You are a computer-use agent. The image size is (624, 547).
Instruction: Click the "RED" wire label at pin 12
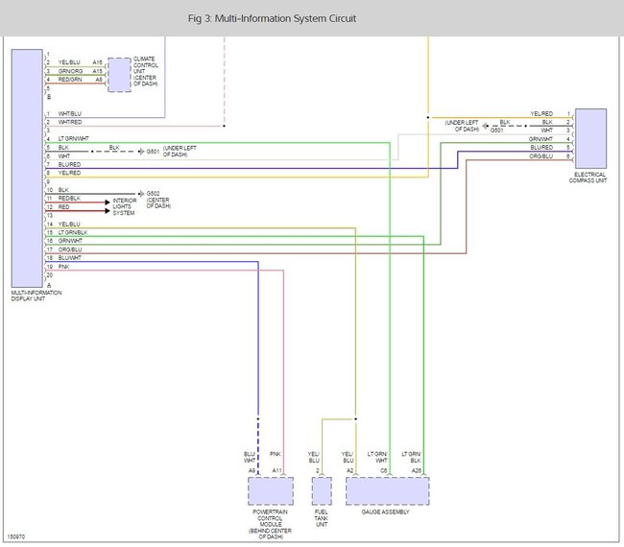[x=63, y=207]
